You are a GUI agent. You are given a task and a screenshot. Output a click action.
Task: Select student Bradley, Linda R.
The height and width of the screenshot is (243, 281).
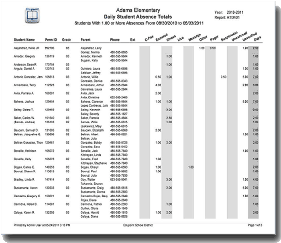click(24, 180)
